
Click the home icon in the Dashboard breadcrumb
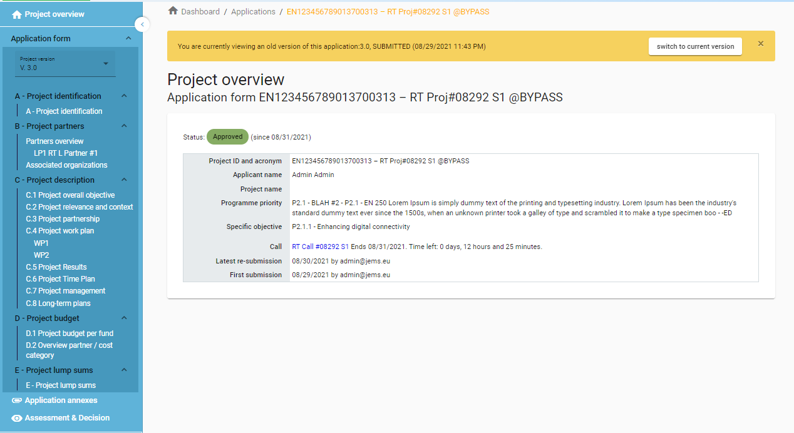pyautogui.click(x=173, y=11)
